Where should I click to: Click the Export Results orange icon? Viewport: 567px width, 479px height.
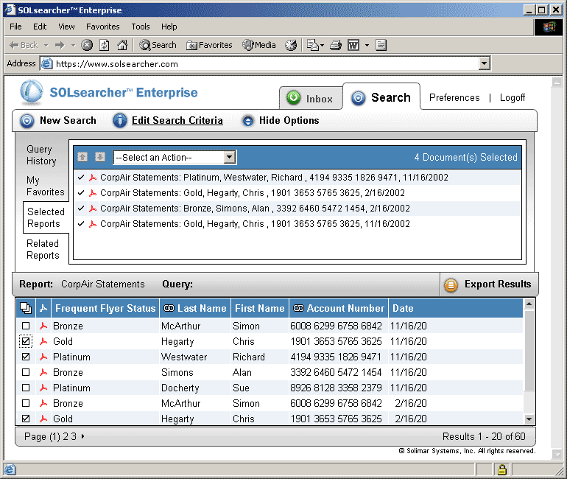coord(451,285)
